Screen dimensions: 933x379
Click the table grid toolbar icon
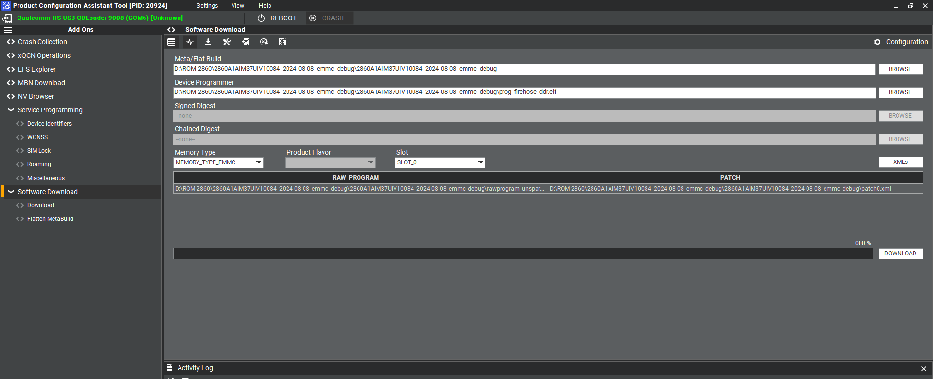click(171, 42)
